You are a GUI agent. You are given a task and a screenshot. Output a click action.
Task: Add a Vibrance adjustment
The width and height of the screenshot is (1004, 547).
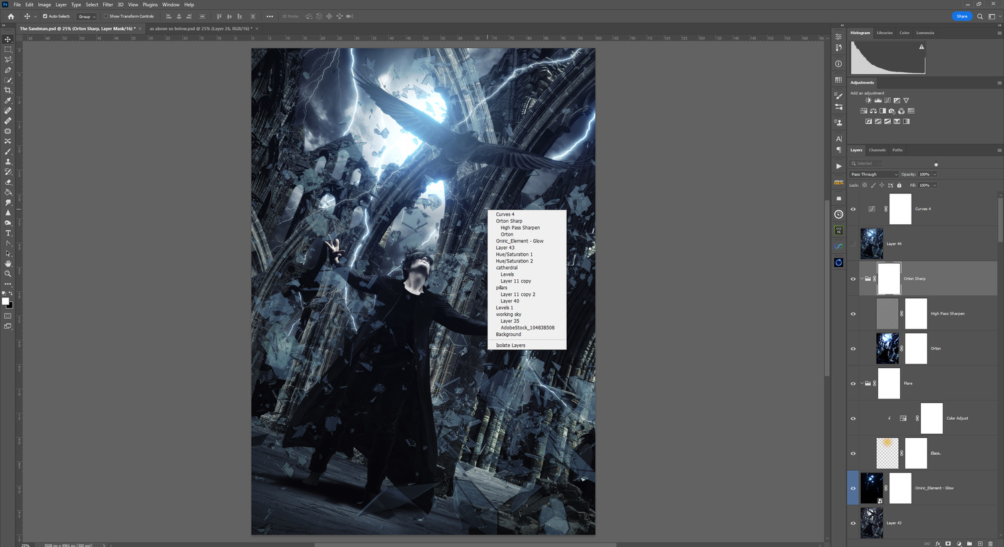tap(906, 100)
